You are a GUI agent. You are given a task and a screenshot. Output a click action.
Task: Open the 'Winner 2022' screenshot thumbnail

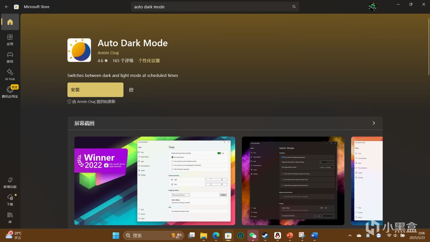point(155,181)
